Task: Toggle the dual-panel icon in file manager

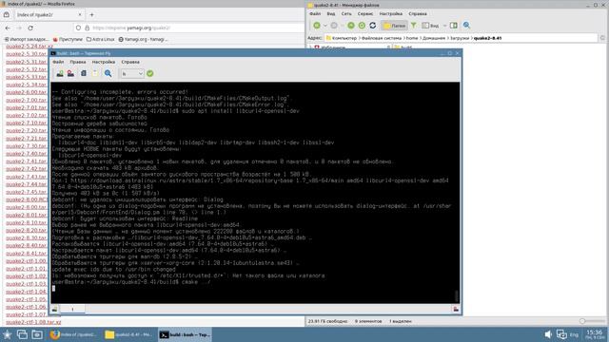Action: click(x=454, y=26)
